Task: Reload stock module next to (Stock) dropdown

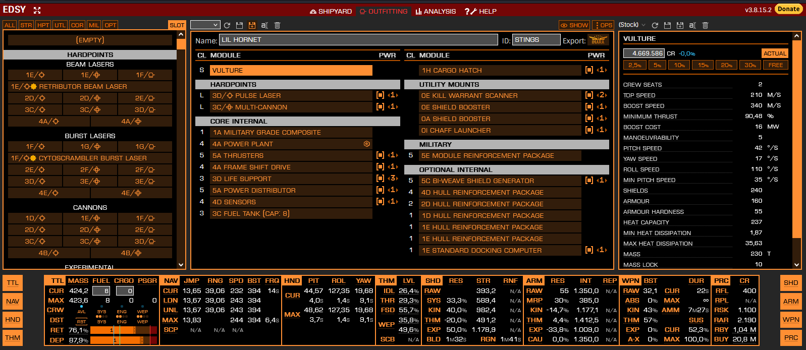Action: 655,25
